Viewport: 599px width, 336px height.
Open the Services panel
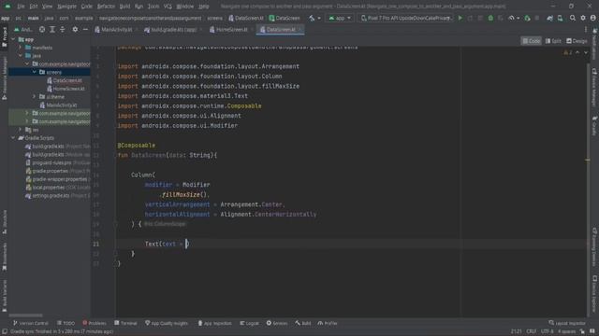point(277,323)
